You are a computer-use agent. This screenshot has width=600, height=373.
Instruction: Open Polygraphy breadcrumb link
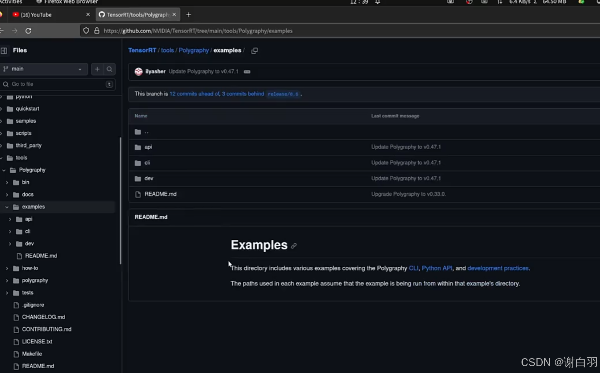coord(194,51)
